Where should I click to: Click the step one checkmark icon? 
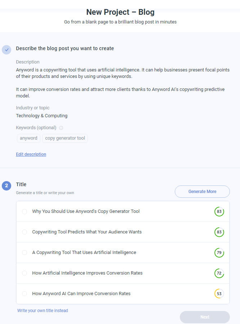6,50
